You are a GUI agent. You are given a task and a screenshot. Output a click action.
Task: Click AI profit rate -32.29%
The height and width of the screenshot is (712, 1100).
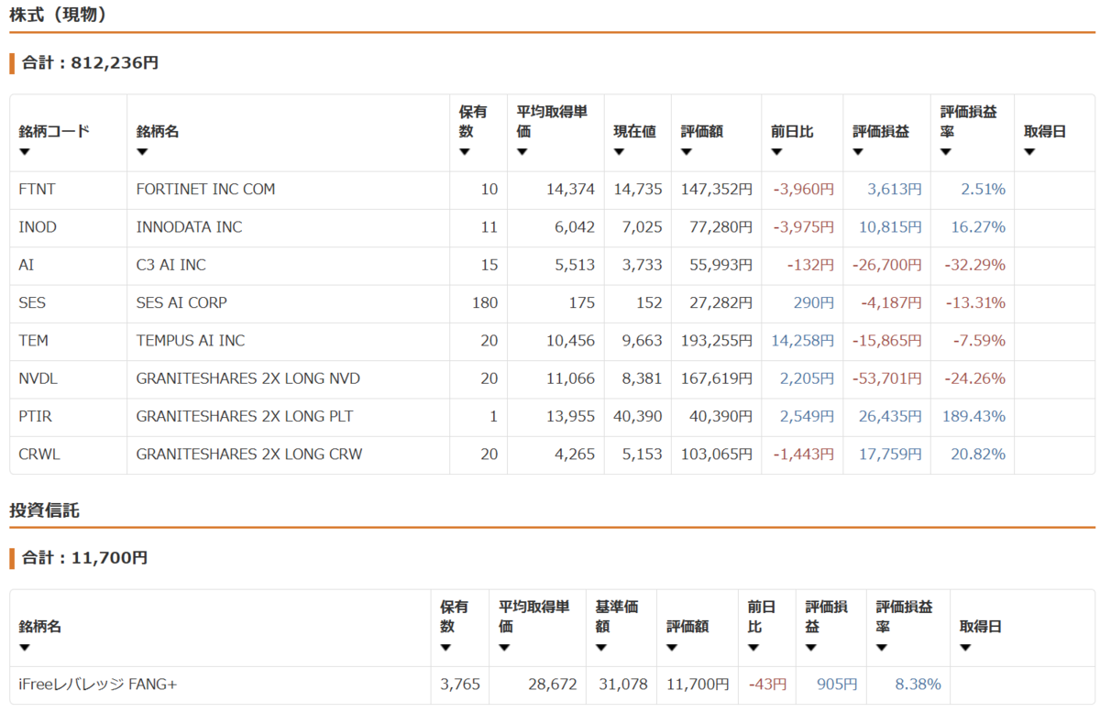click(x=974, y=265)
